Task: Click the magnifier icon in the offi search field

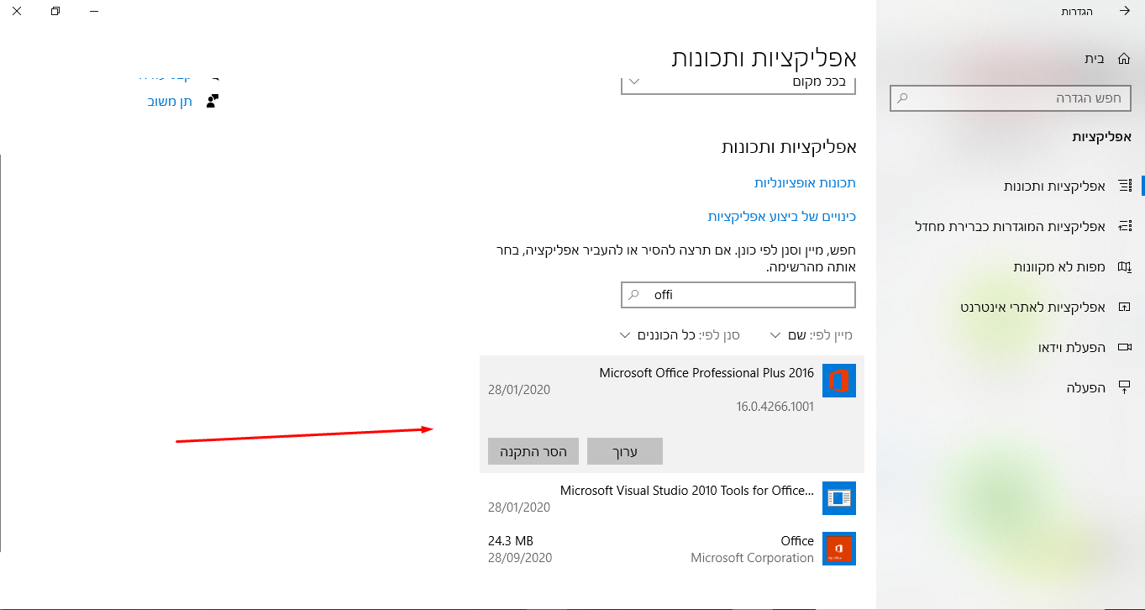Action: [634, 295]
